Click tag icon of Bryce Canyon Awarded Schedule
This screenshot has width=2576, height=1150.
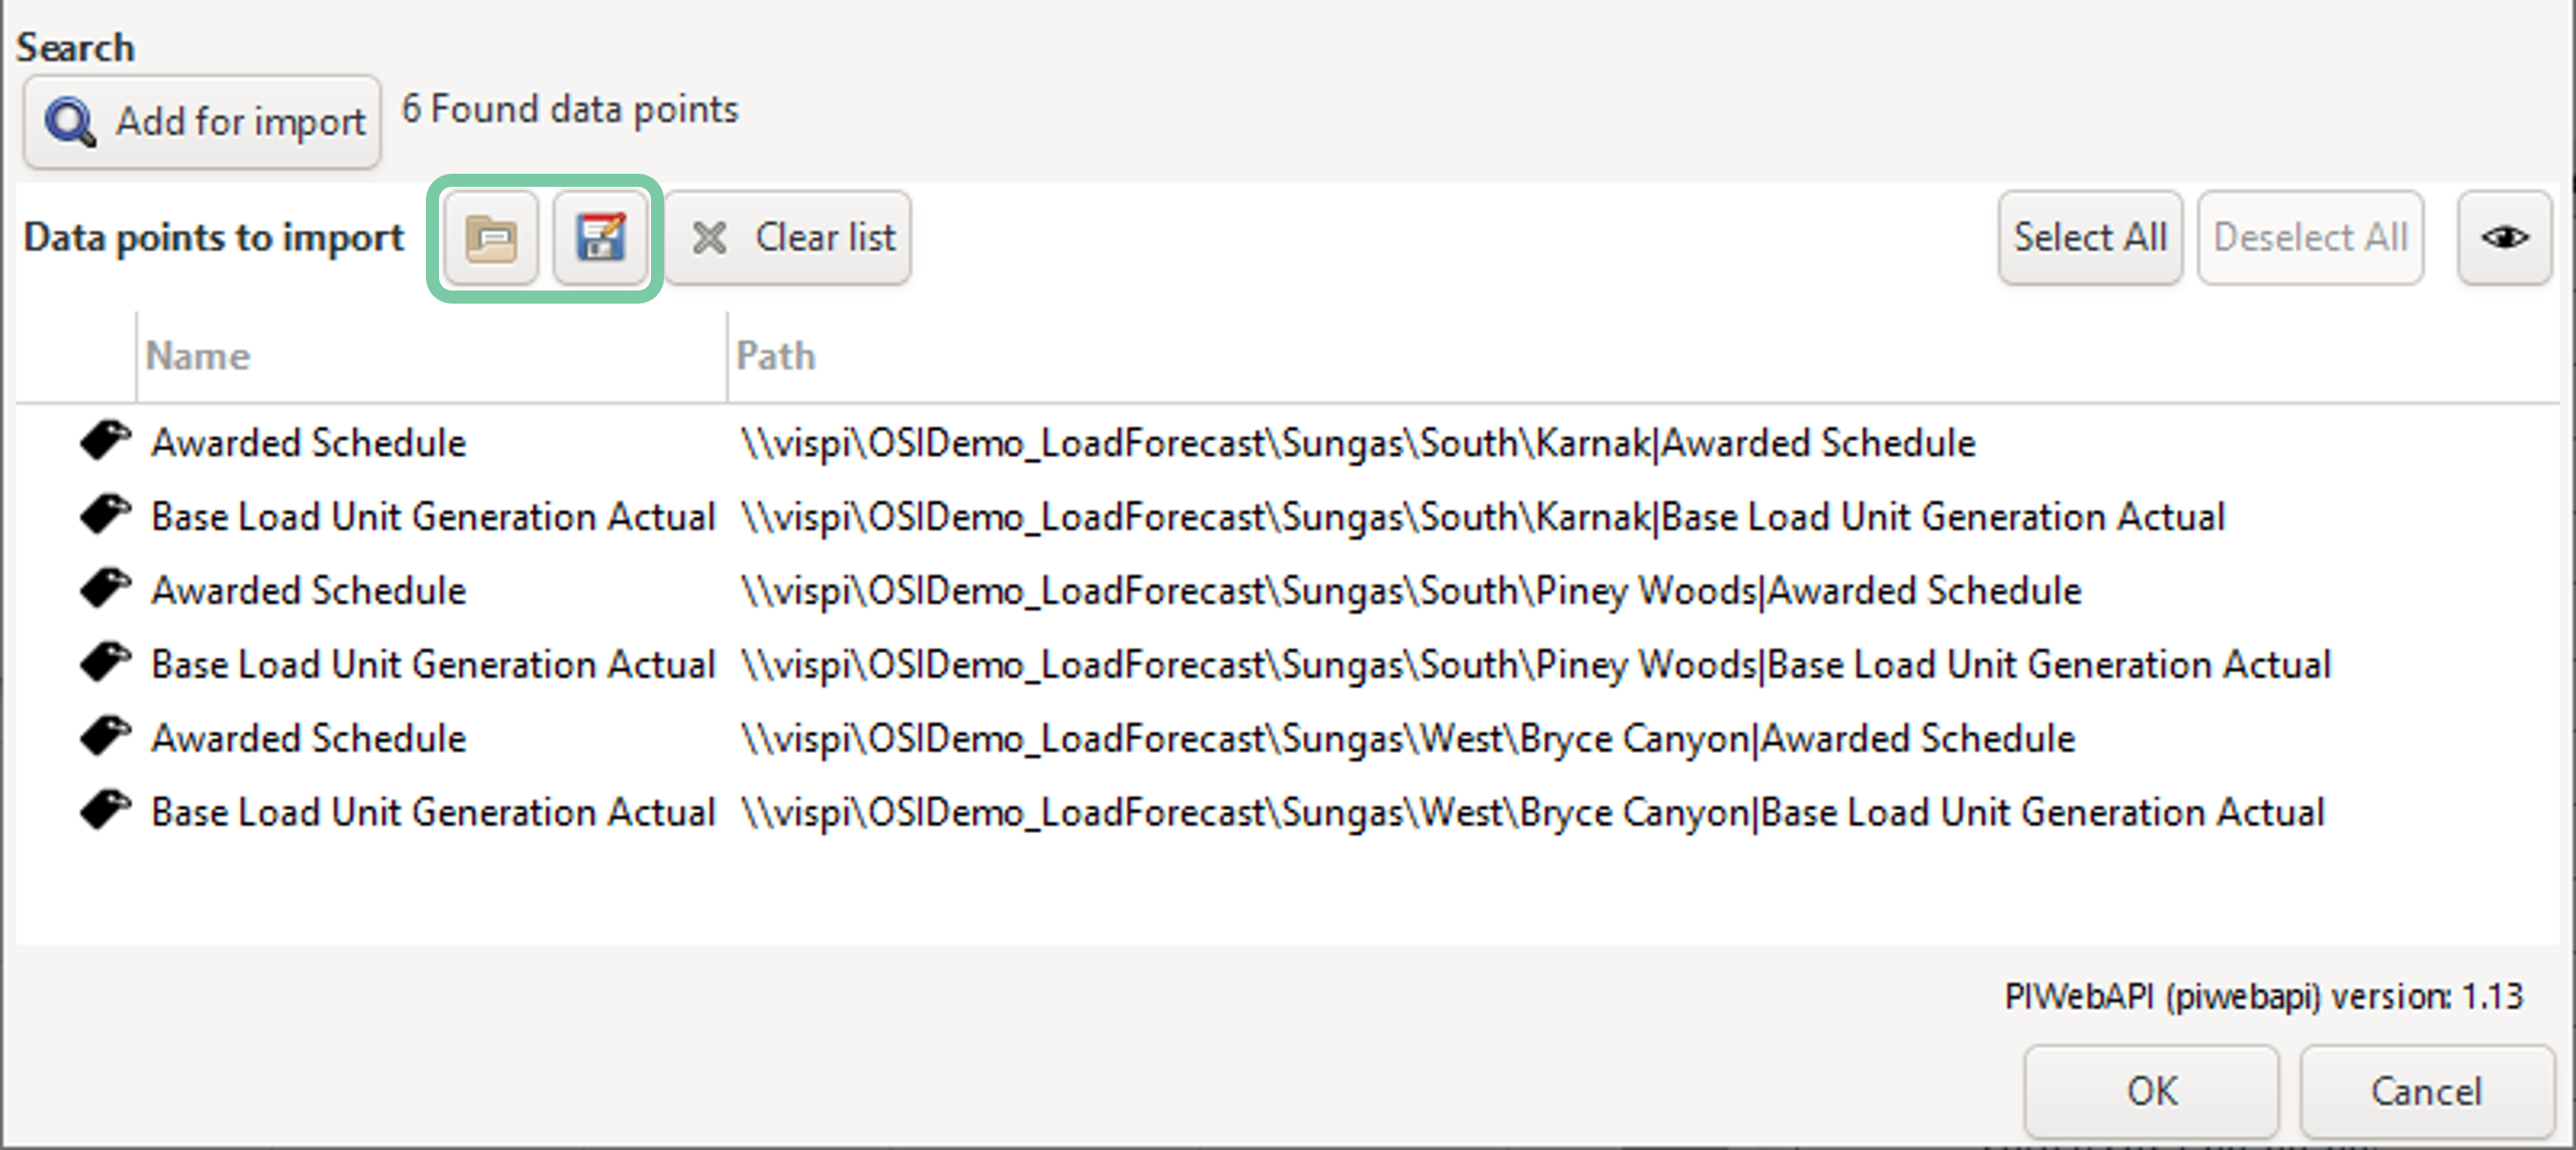click(105, 736)
